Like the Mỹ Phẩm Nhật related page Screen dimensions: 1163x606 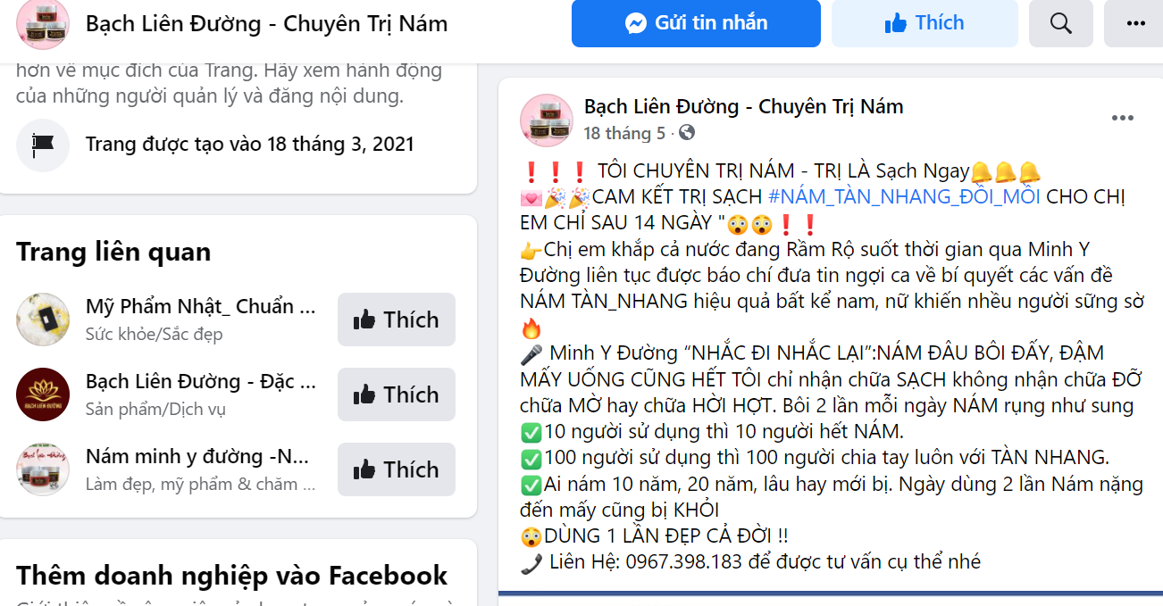pos(397,320)
